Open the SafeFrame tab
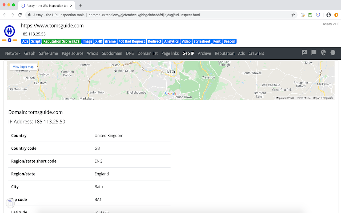Image resolution: width=341 pixels, height=213 pixels. point(48,53)
